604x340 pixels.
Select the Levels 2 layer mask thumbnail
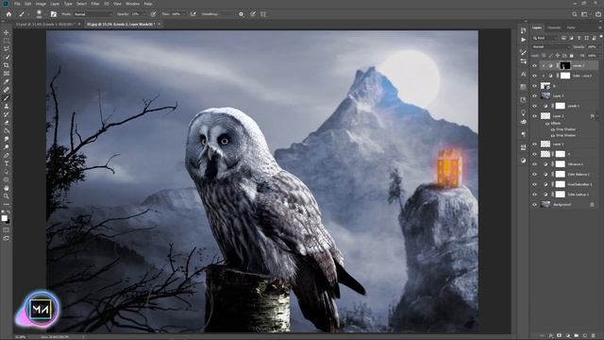pyautogui.click(x=565, y=66)
